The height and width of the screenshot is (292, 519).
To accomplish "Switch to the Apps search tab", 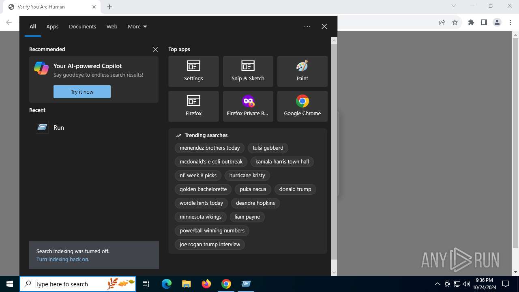I will [52, 26].
